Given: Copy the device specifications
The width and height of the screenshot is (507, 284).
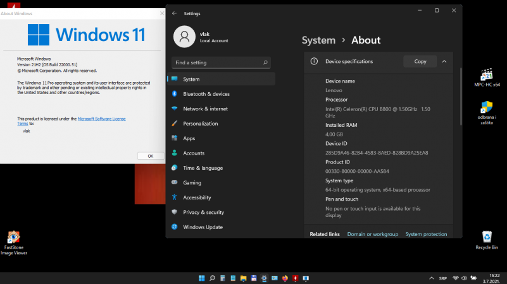Looking at the screenshot, I should tap(420, 62).
